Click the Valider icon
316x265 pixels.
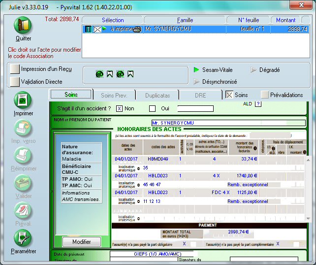click(x=23, y=183)
